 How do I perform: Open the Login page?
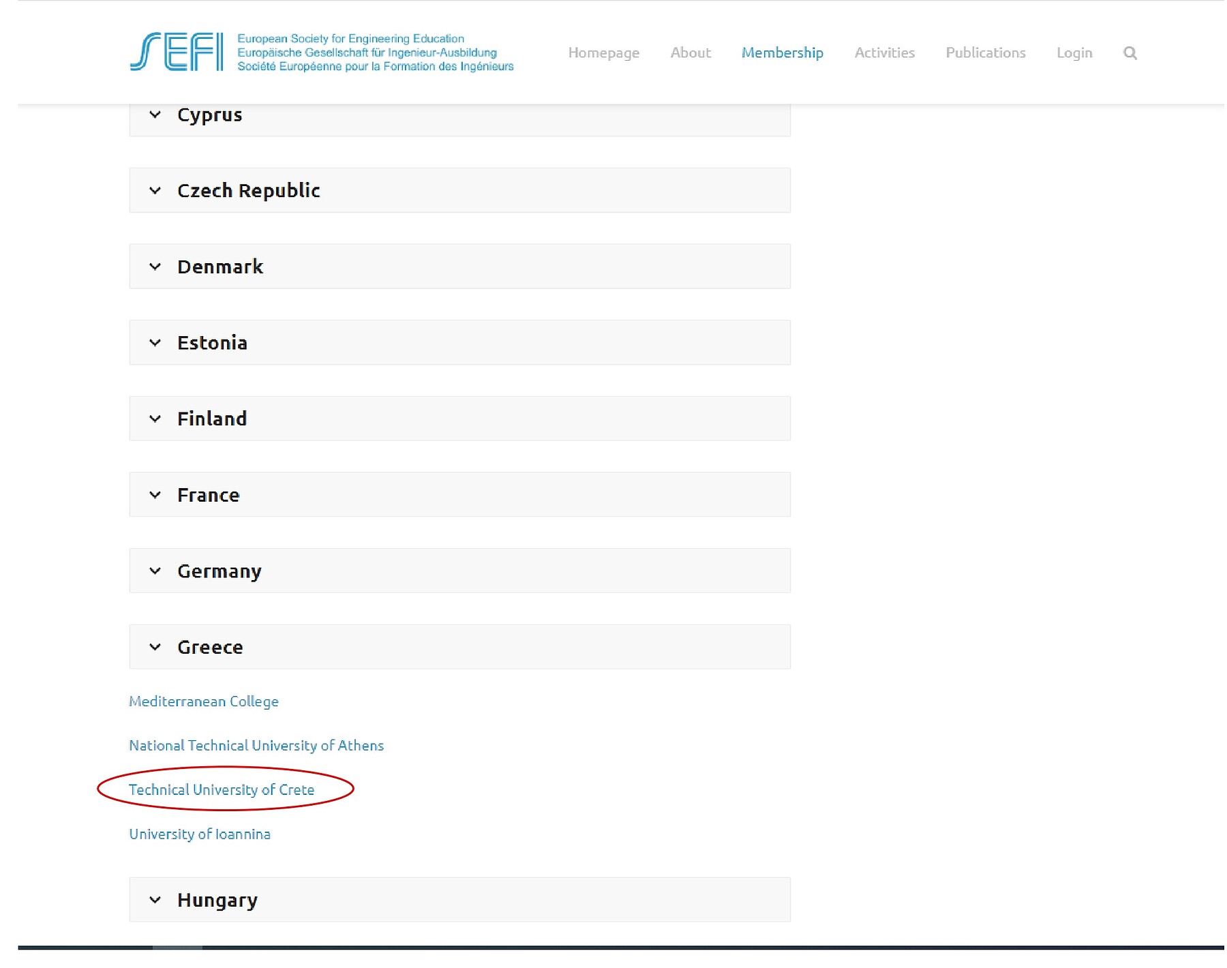click(x=1074, y=53)
